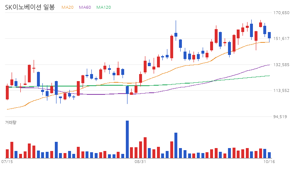
Task: Select the MA60 legend label
Action: [x=85, y=7]
